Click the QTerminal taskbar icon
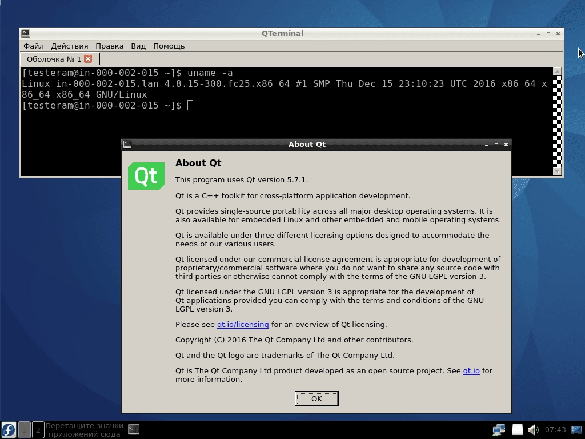Viewport: 585px width, 439px height. (134, 429)
